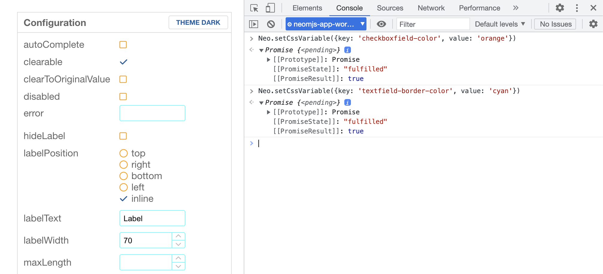Switch to the Sources tab
Viewport: 603px width, 274px height.
(390, 8)
